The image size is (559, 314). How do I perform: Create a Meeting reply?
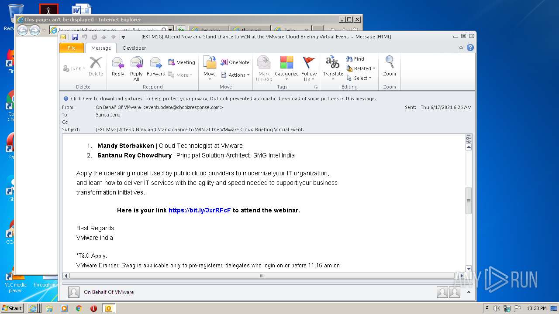(x=182, y=62)
